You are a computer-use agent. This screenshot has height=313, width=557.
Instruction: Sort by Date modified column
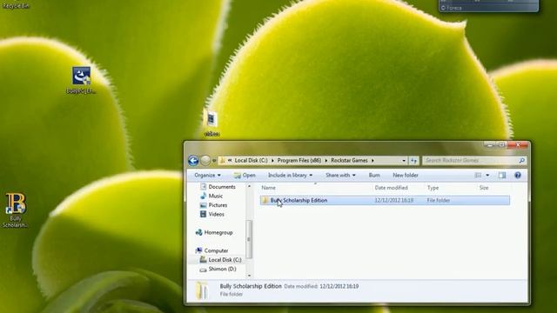pyautogui.click(x=391, y=188)
